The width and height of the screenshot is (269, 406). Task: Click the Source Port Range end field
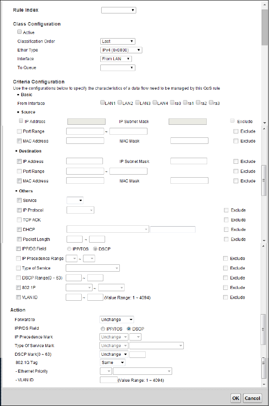128,131
